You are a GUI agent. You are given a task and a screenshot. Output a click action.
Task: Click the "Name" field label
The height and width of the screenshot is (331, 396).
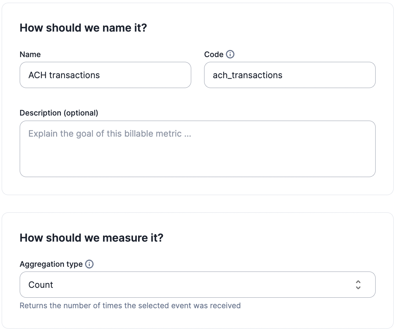point(30,54)
